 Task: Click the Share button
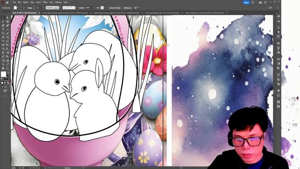coord(247,2)
